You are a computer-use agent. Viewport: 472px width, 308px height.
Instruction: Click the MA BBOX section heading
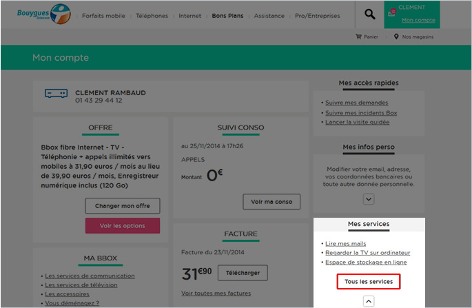click(100, 258)
